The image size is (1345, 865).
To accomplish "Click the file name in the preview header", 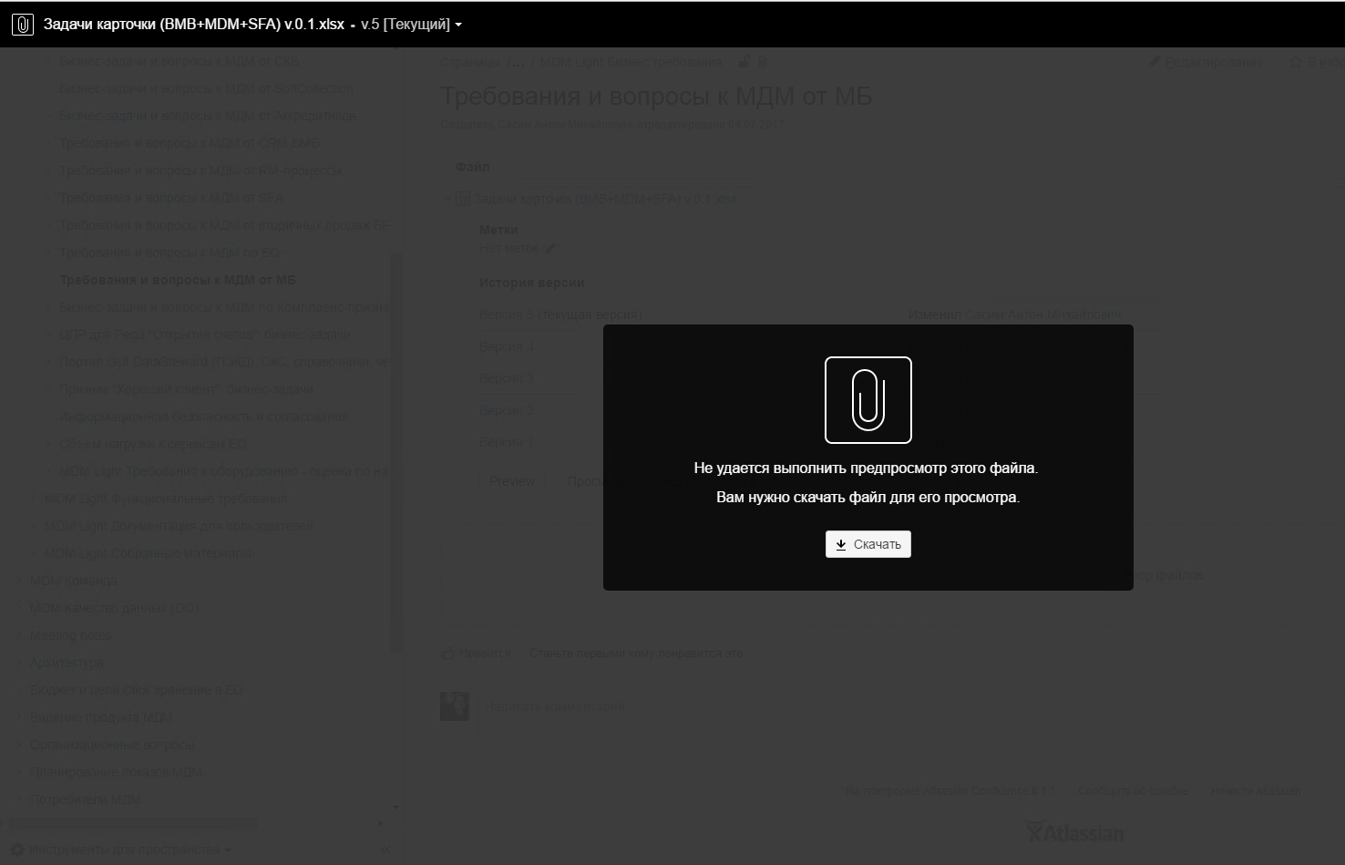I will click(x=194, y=25).
